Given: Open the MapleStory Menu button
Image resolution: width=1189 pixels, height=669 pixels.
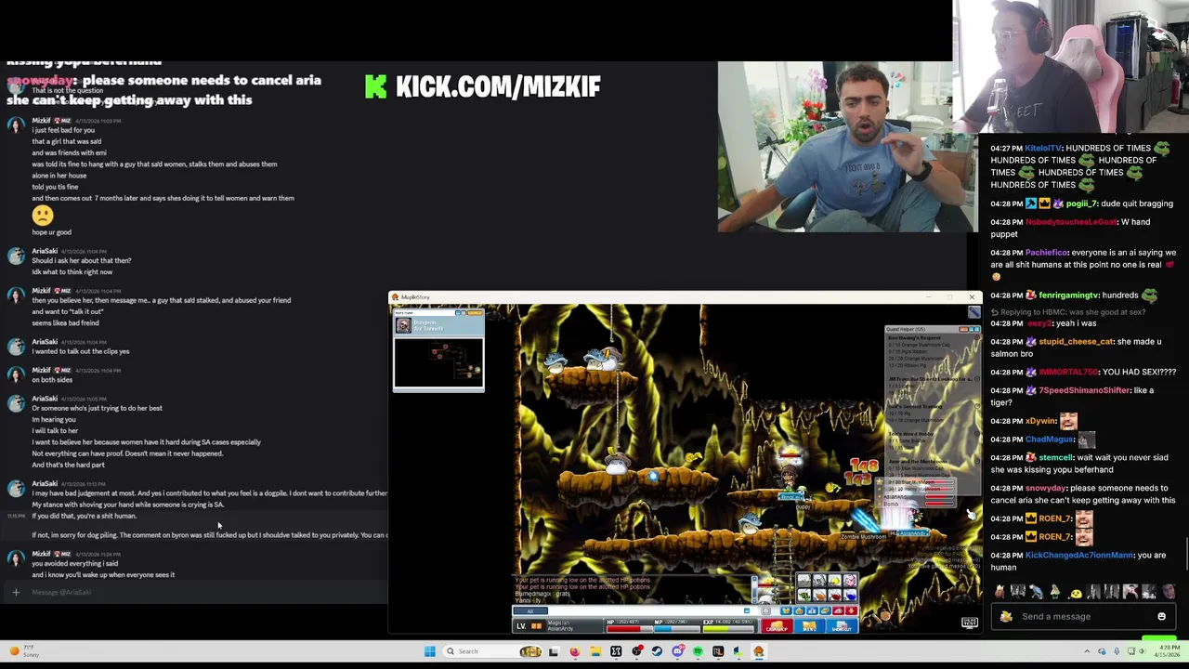Looking at the screenshot, I should coord(810,625).
